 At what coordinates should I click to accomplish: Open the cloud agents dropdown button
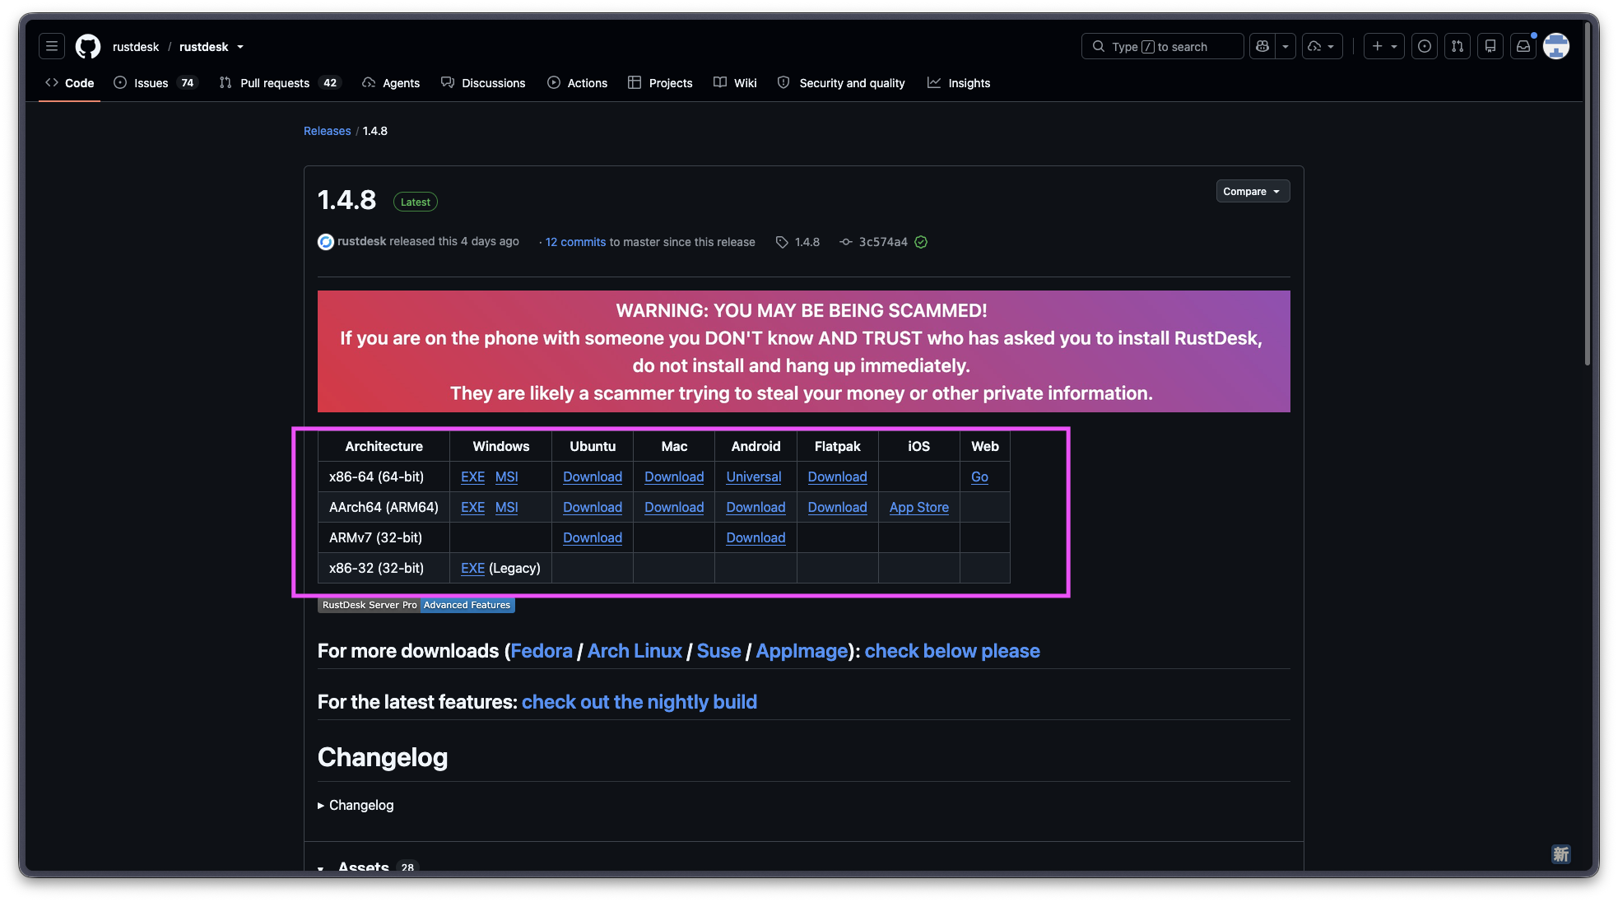(x=1323, y=46)
